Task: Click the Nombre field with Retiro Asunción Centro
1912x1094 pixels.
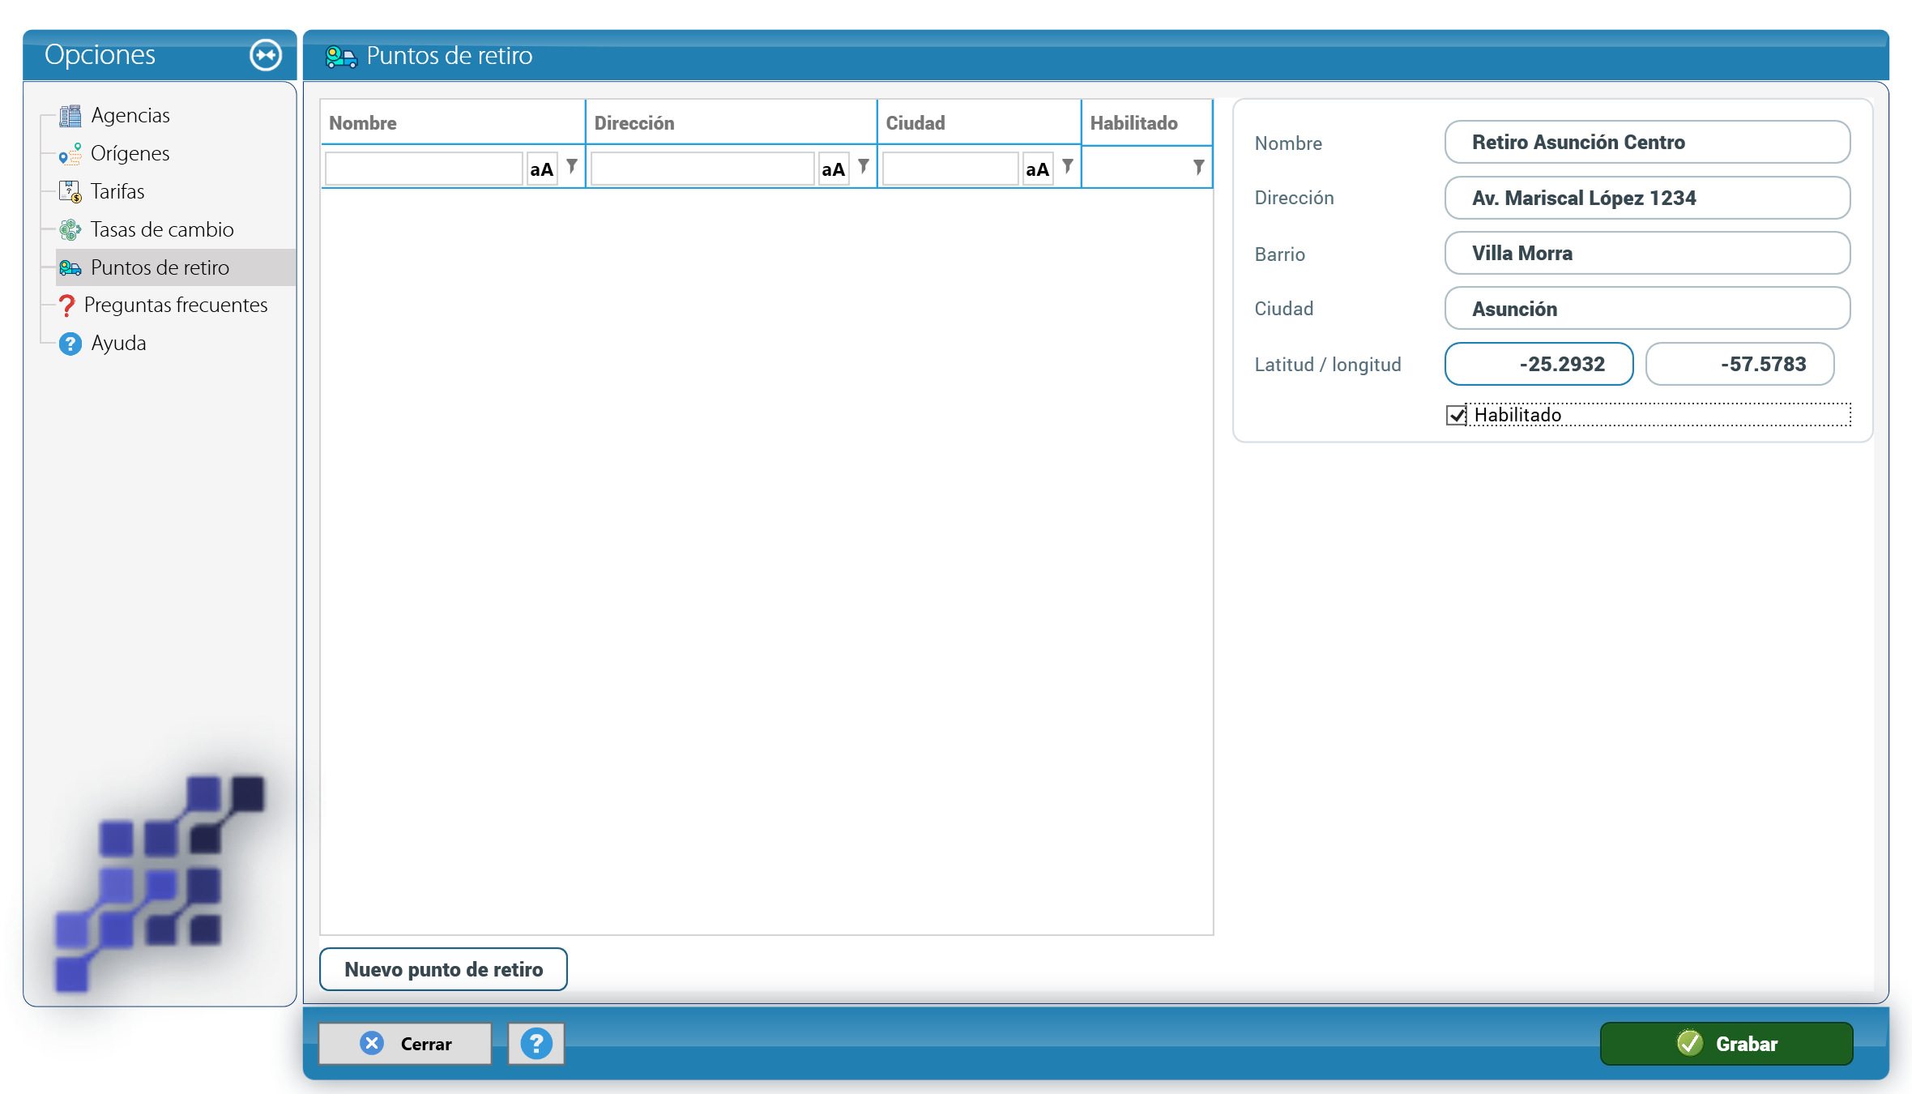Action: coord(1648,143)
